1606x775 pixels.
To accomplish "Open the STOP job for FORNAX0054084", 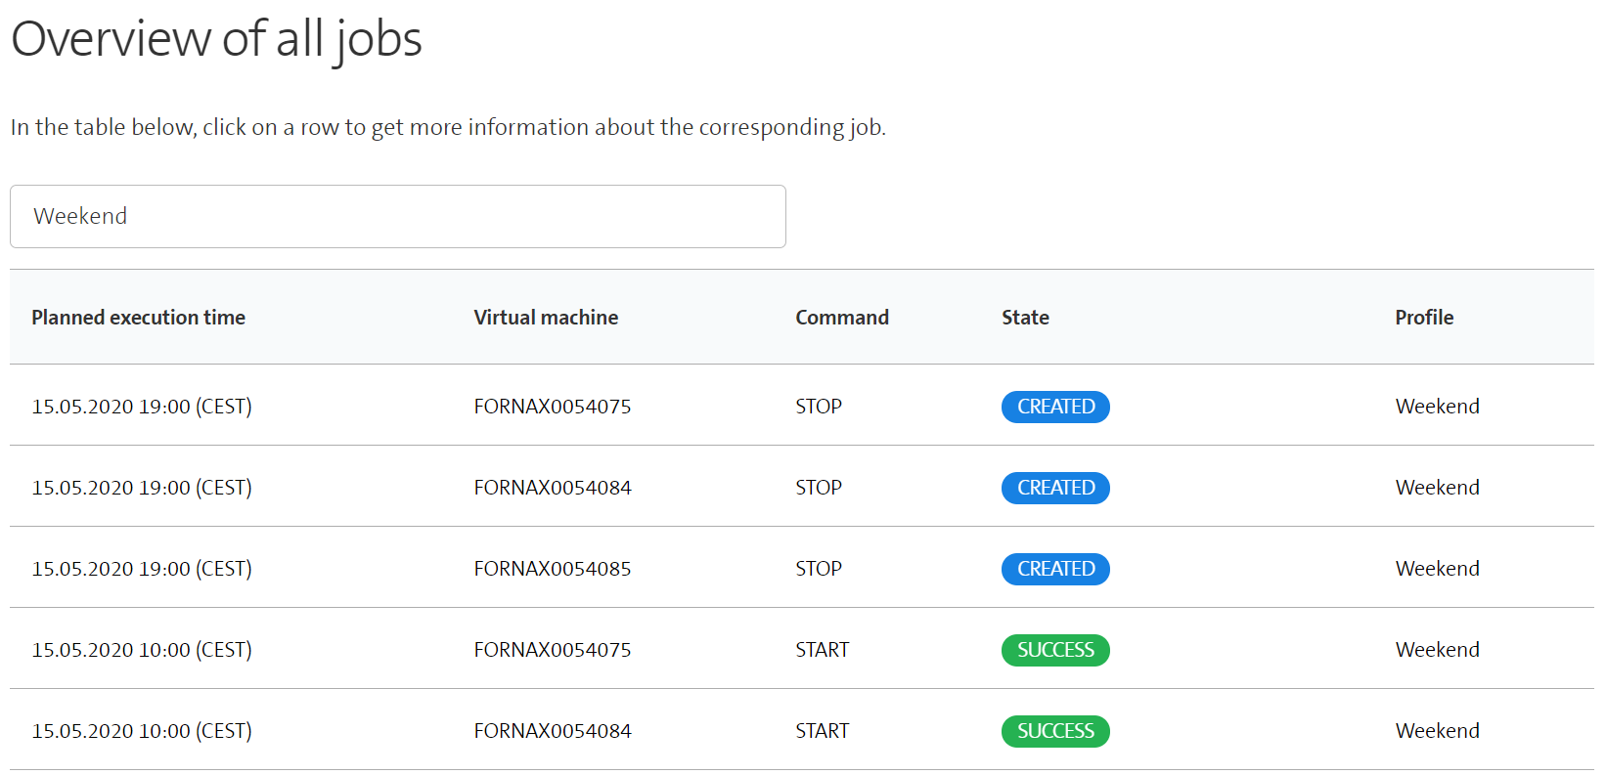I will [x=553, y=488].
